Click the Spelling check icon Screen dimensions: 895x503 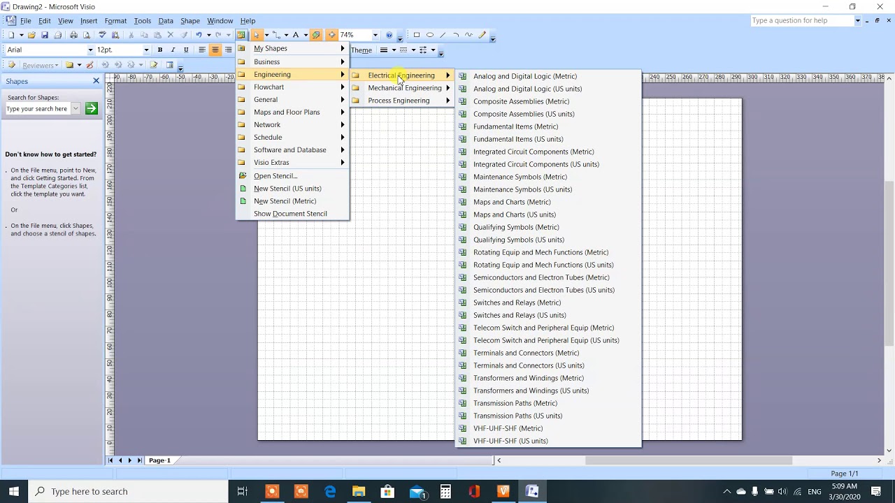(x=103, y=35)
